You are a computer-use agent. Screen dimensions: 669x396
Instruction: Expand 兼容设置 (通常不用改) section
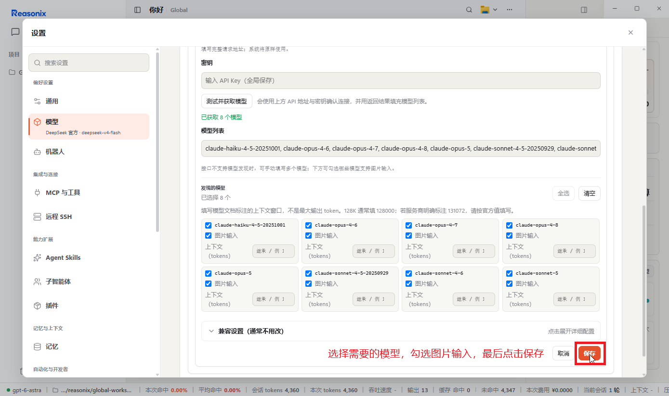point(401,331)
